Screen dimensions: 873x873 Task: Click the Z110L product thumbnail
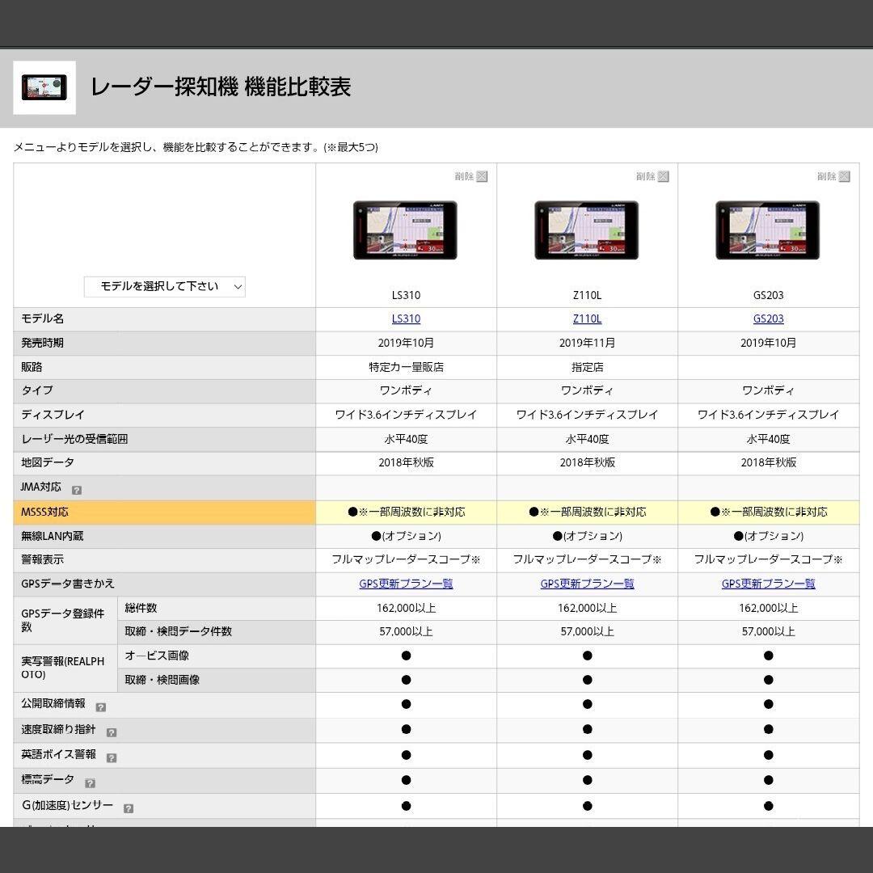pyautogui.click(x=587, y=229)
